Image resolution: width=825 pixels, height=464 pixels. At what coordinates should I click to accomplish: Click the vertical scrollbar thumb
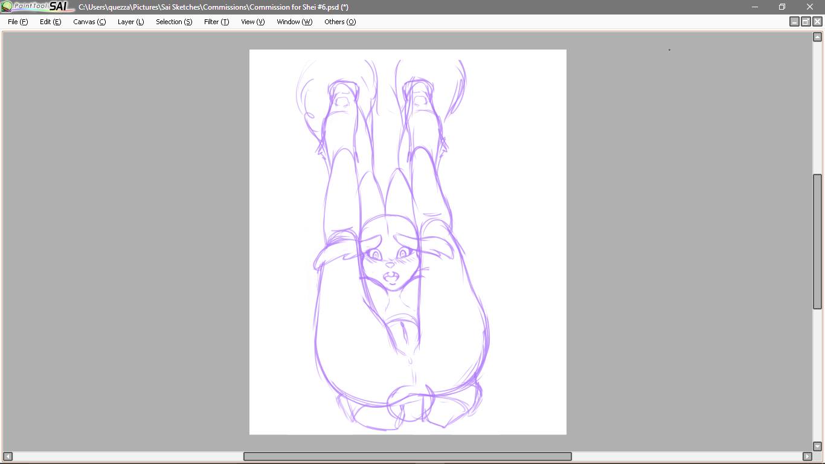817,242
